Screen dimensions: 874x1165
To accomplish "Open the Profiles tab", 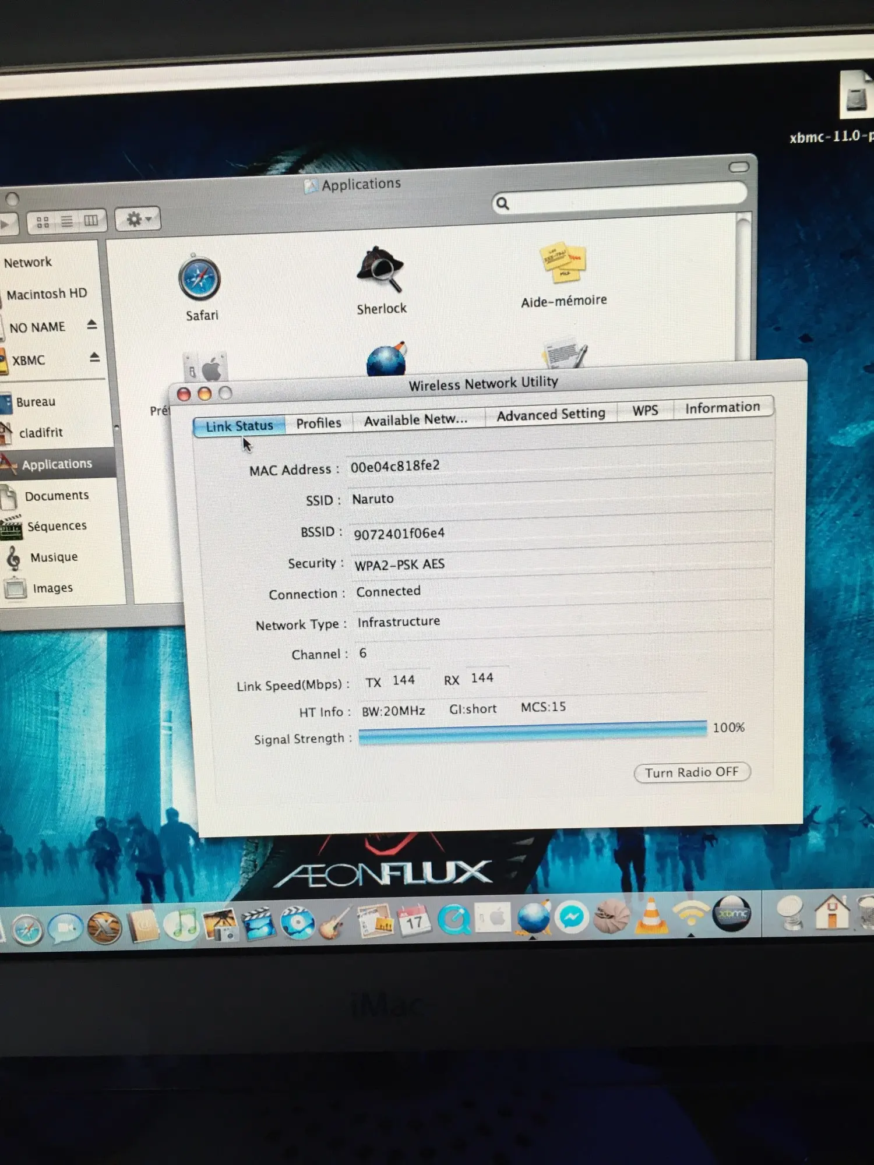I will 319,423.
